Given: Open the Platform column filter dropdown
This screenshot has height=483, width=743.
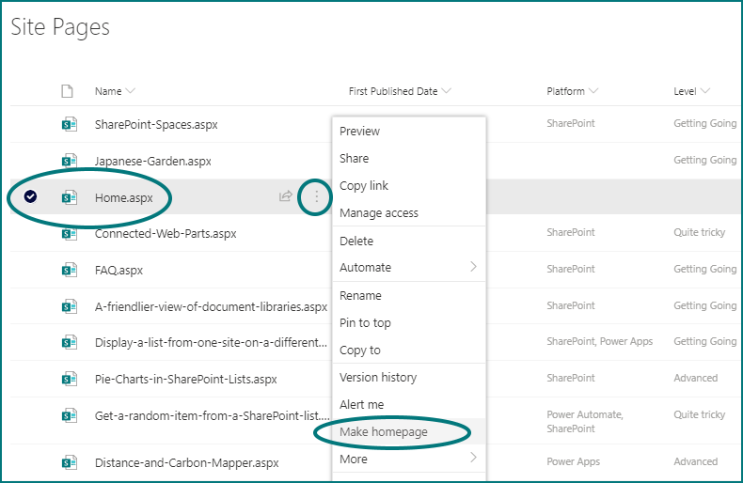Looking at the screenshot, I should [x=593, y=91].
